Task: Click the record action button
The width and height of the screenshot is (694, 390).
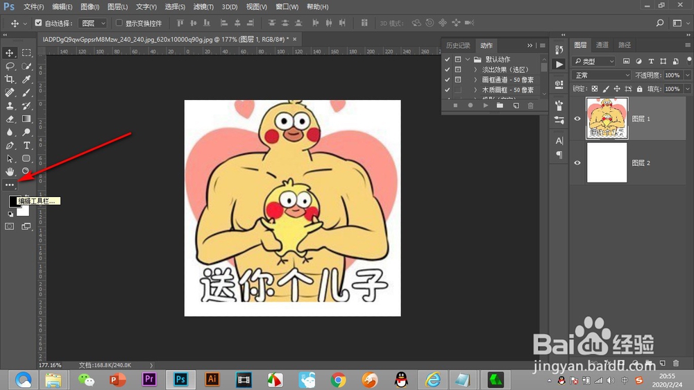Action: (470, 105)
